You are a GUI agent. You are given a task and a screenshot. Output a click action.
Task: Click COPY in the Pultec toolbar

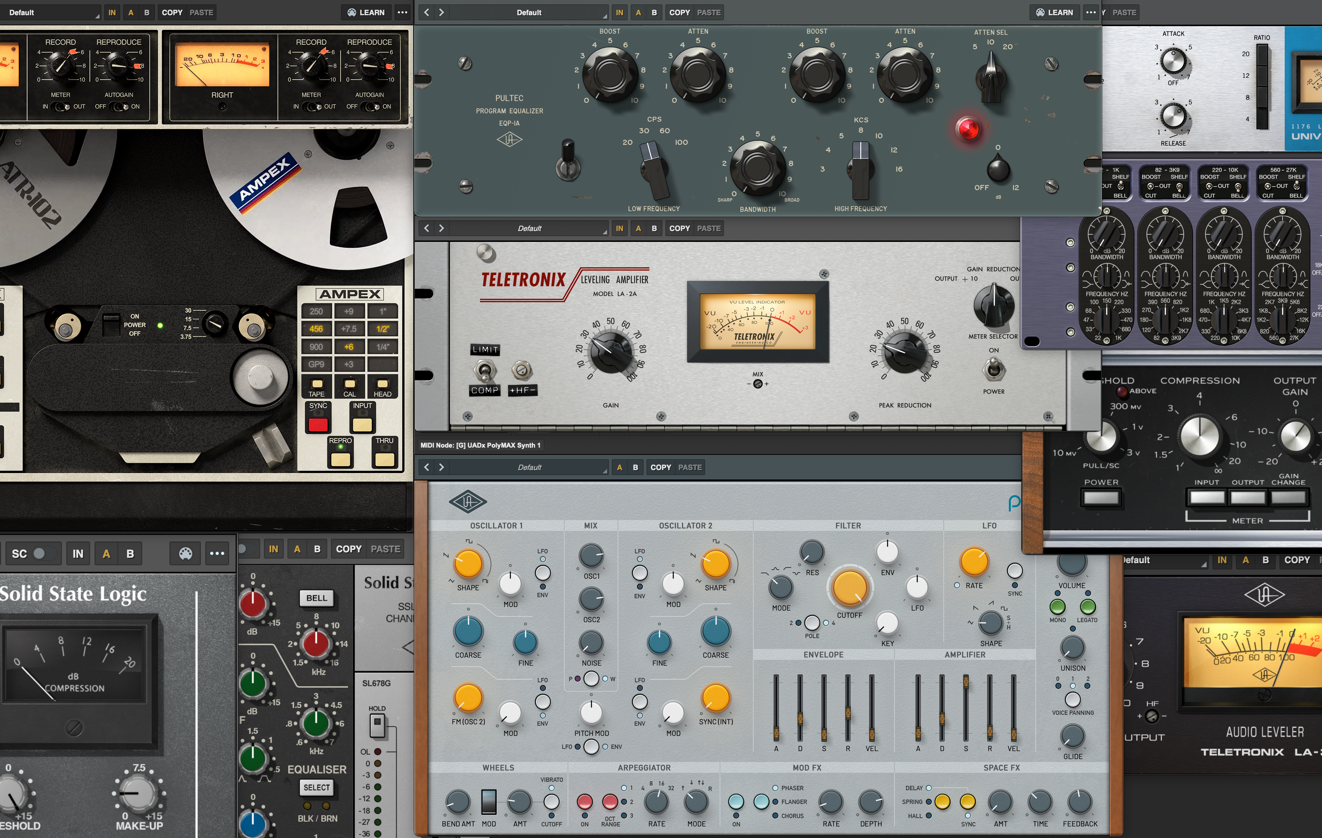tap(679, 12)
